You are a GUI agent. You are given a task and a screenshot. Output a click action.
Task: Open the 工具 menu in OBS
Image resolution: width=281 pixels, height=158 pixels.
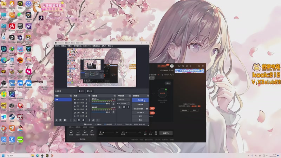pyautogui.click(x=104, y=46)
